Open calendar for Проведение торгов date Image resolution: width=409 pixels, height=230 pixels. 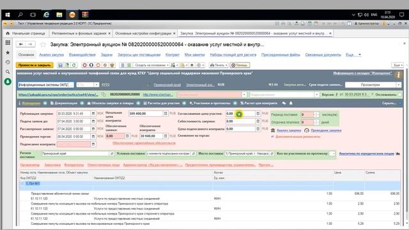pos(93,136)
